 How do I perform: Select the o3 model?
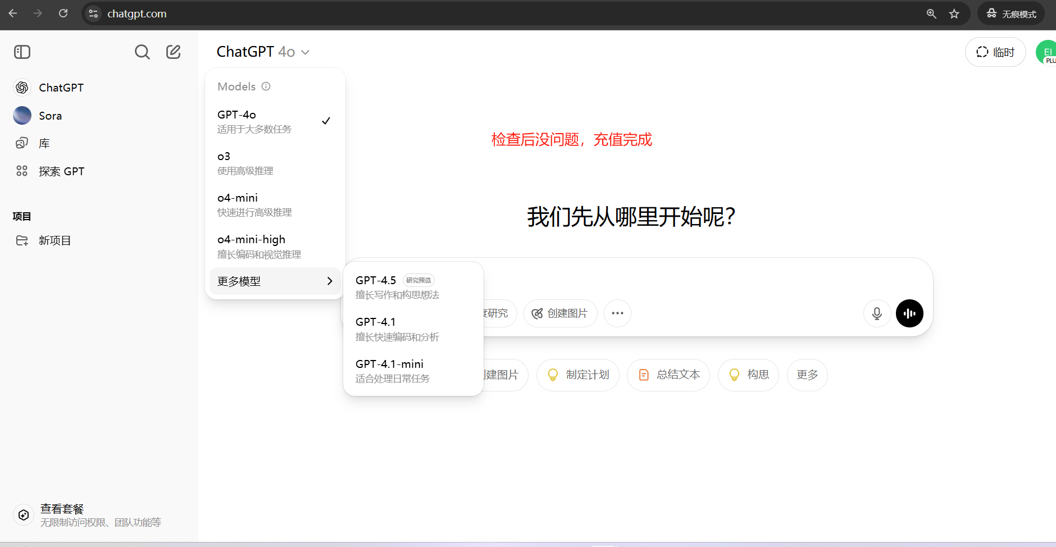click(x=275, y=163)
